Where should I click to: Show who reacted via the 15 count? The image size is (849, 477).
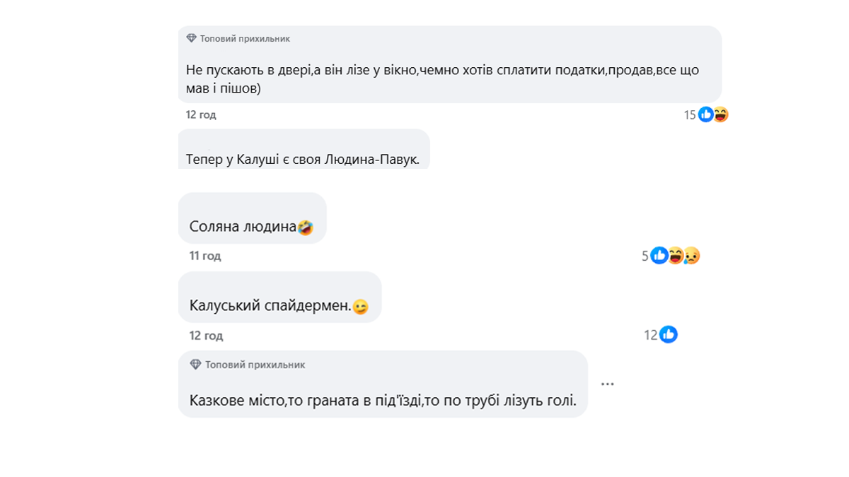(x=690, y=115)
